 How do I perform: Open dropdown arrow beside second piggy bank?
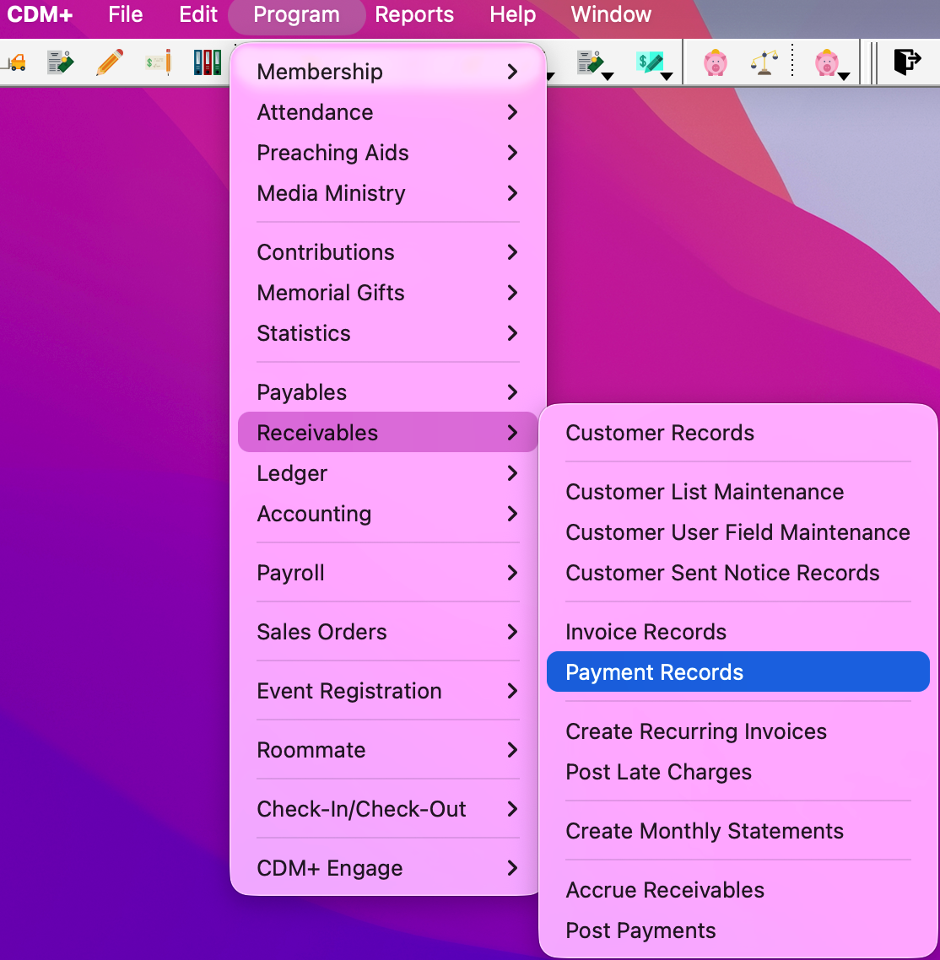coord(843,76)
